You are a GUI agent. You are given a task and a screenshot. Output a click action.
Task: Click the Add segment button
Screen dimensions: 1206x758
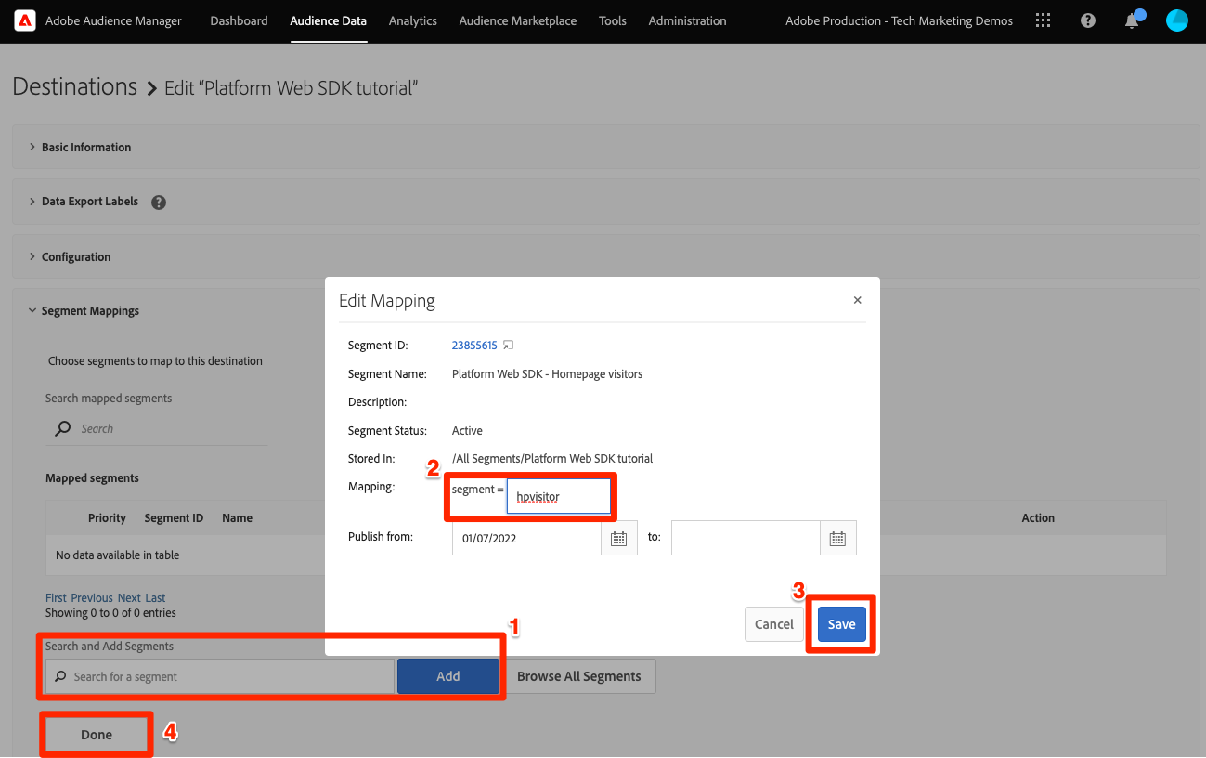click(448, 676)
